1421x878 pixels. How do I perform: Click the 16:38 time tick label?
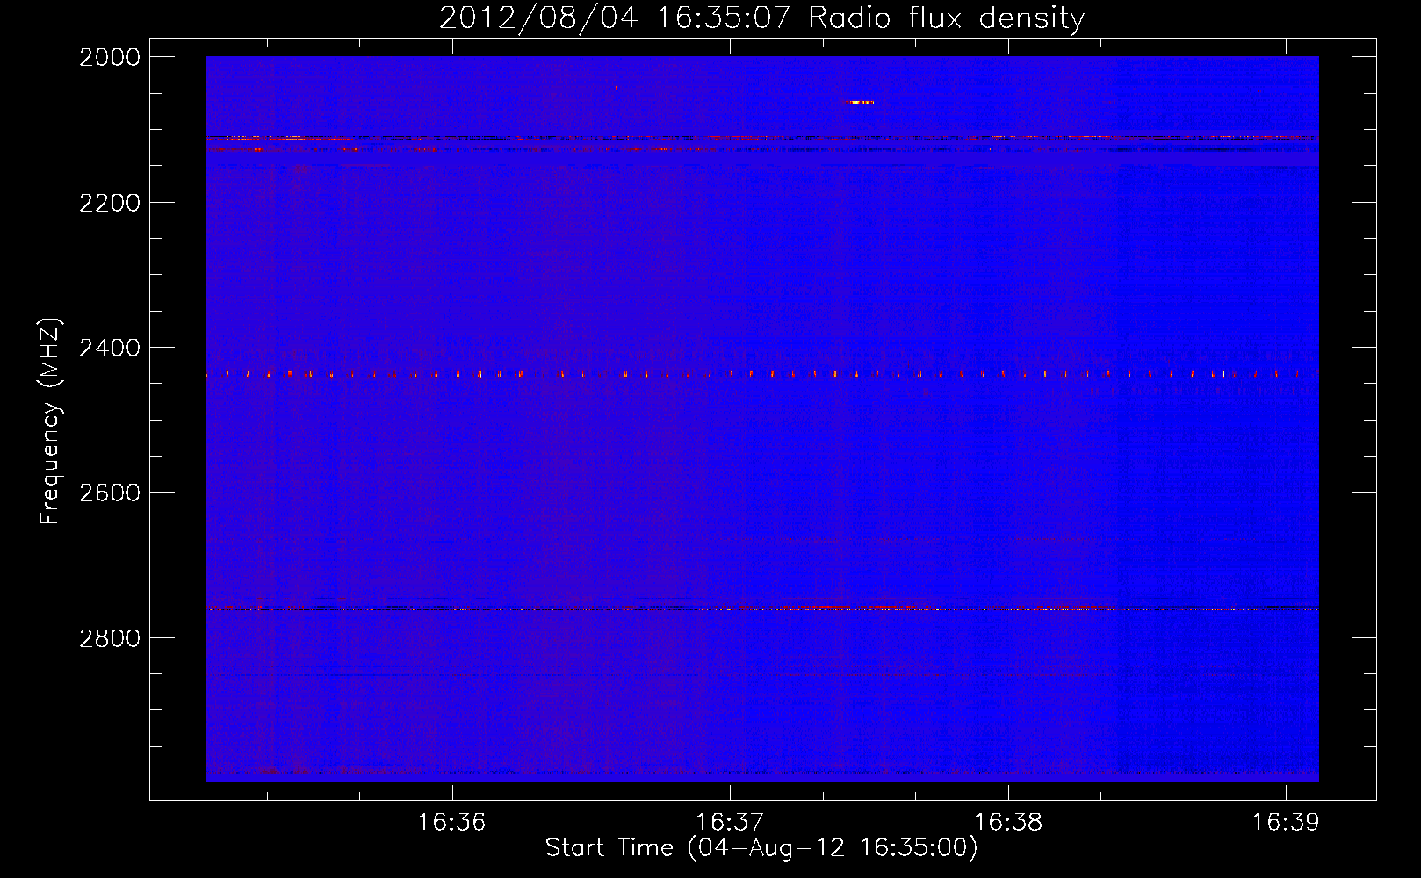[x=1008, y=822]
